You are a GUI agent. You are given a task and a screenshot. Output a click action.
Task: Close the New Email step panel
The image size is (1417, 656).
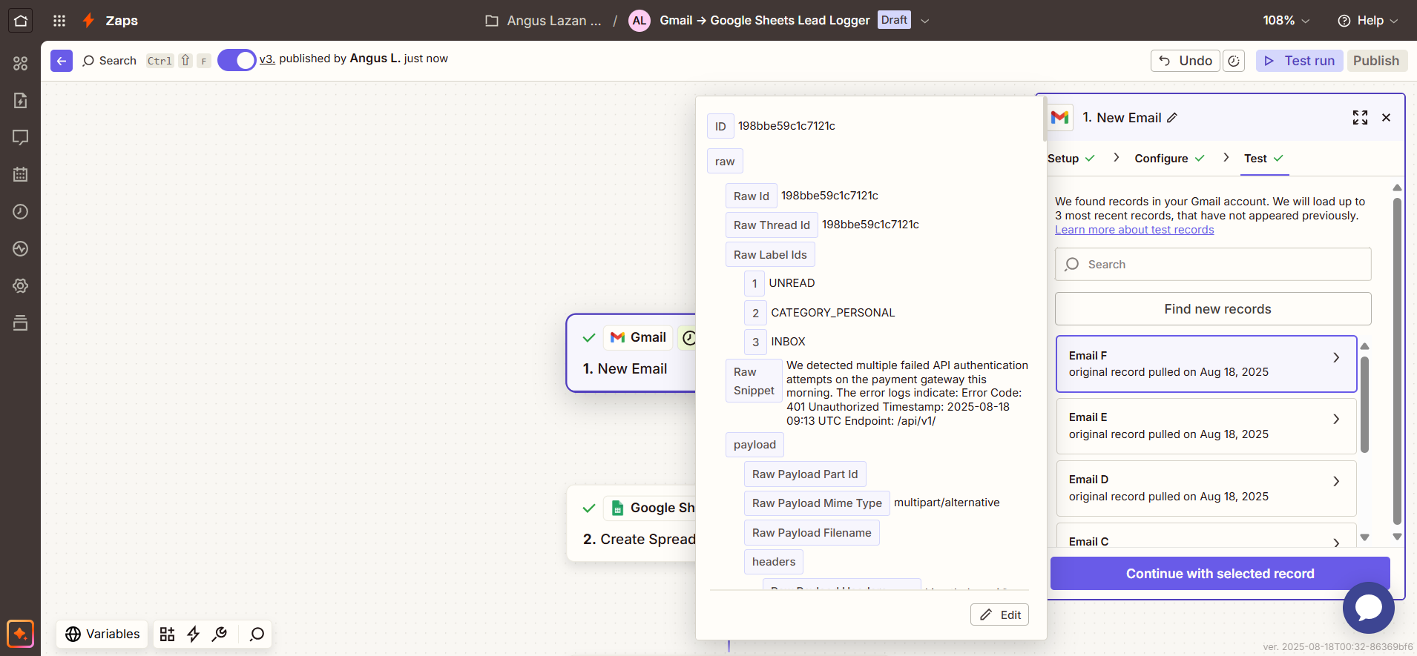pyautogui.click(x=1386, y=118)
